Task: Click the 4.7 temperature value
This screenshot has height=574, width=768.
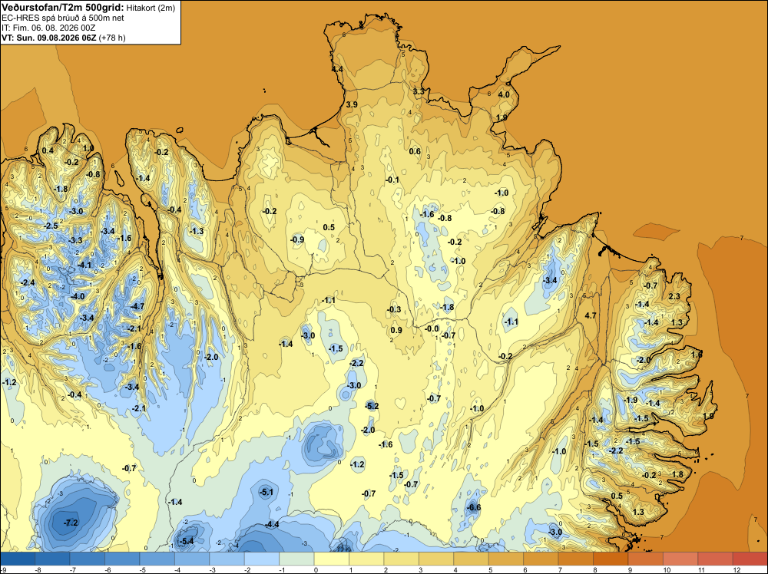Action: [591, 315]
